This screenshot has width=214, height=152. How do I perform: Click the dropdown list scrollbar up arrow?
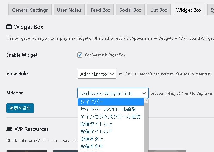[x=146, y=101]
